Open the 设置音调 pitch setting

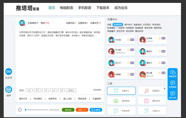85,23
